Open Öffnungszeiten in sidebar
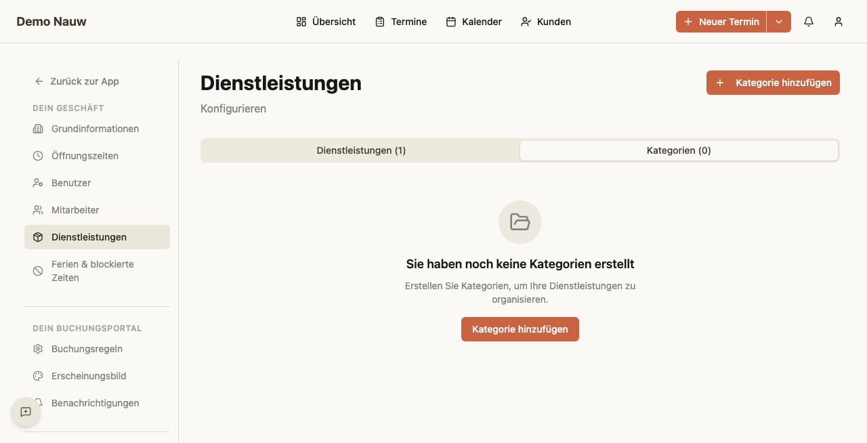Viewport: 867px width, 443px height. click(x=97, y=156)
